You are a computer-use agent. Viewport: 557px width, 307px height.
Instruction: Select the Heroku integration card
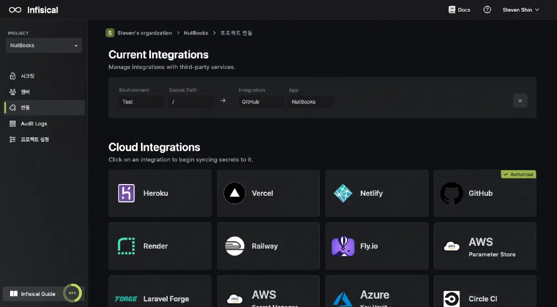pos(160,193)
